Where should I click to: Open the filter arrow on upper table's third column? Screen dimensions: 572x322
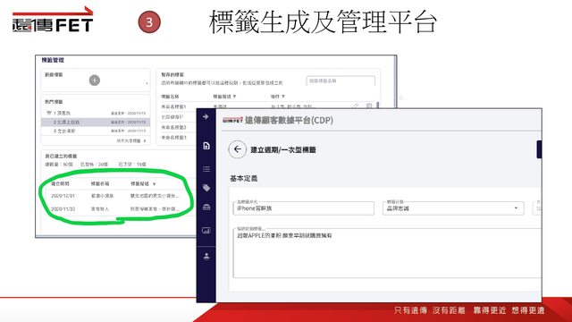click(x=283, y=97)
